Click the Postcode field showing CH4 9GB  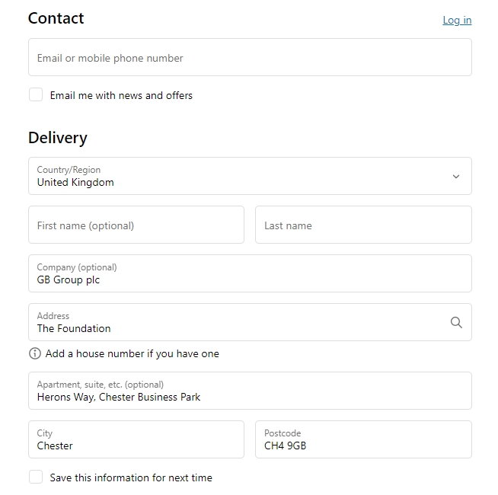coord(363,439)
